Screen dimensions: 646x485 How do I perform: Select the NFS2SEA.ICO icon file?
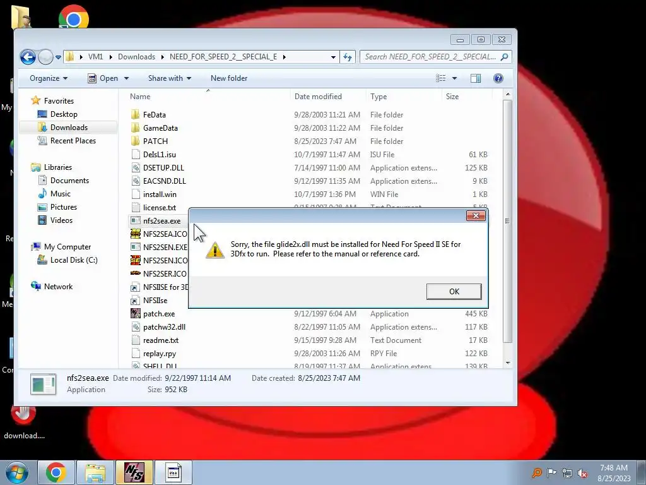[x=136, y=234]
